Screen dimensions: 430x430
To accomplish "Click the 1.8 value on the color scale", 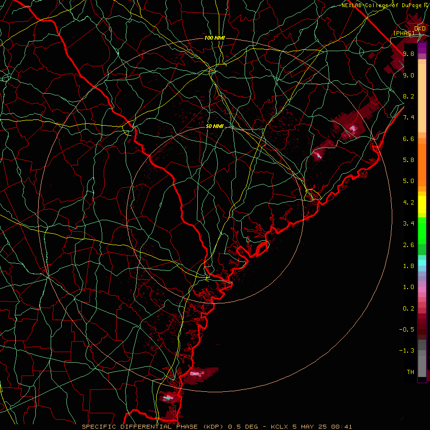I will click(x=408, y=266).
